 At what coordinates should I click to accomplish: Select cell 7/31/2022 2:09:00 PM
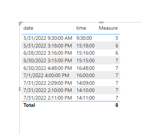tap(48, 83)
